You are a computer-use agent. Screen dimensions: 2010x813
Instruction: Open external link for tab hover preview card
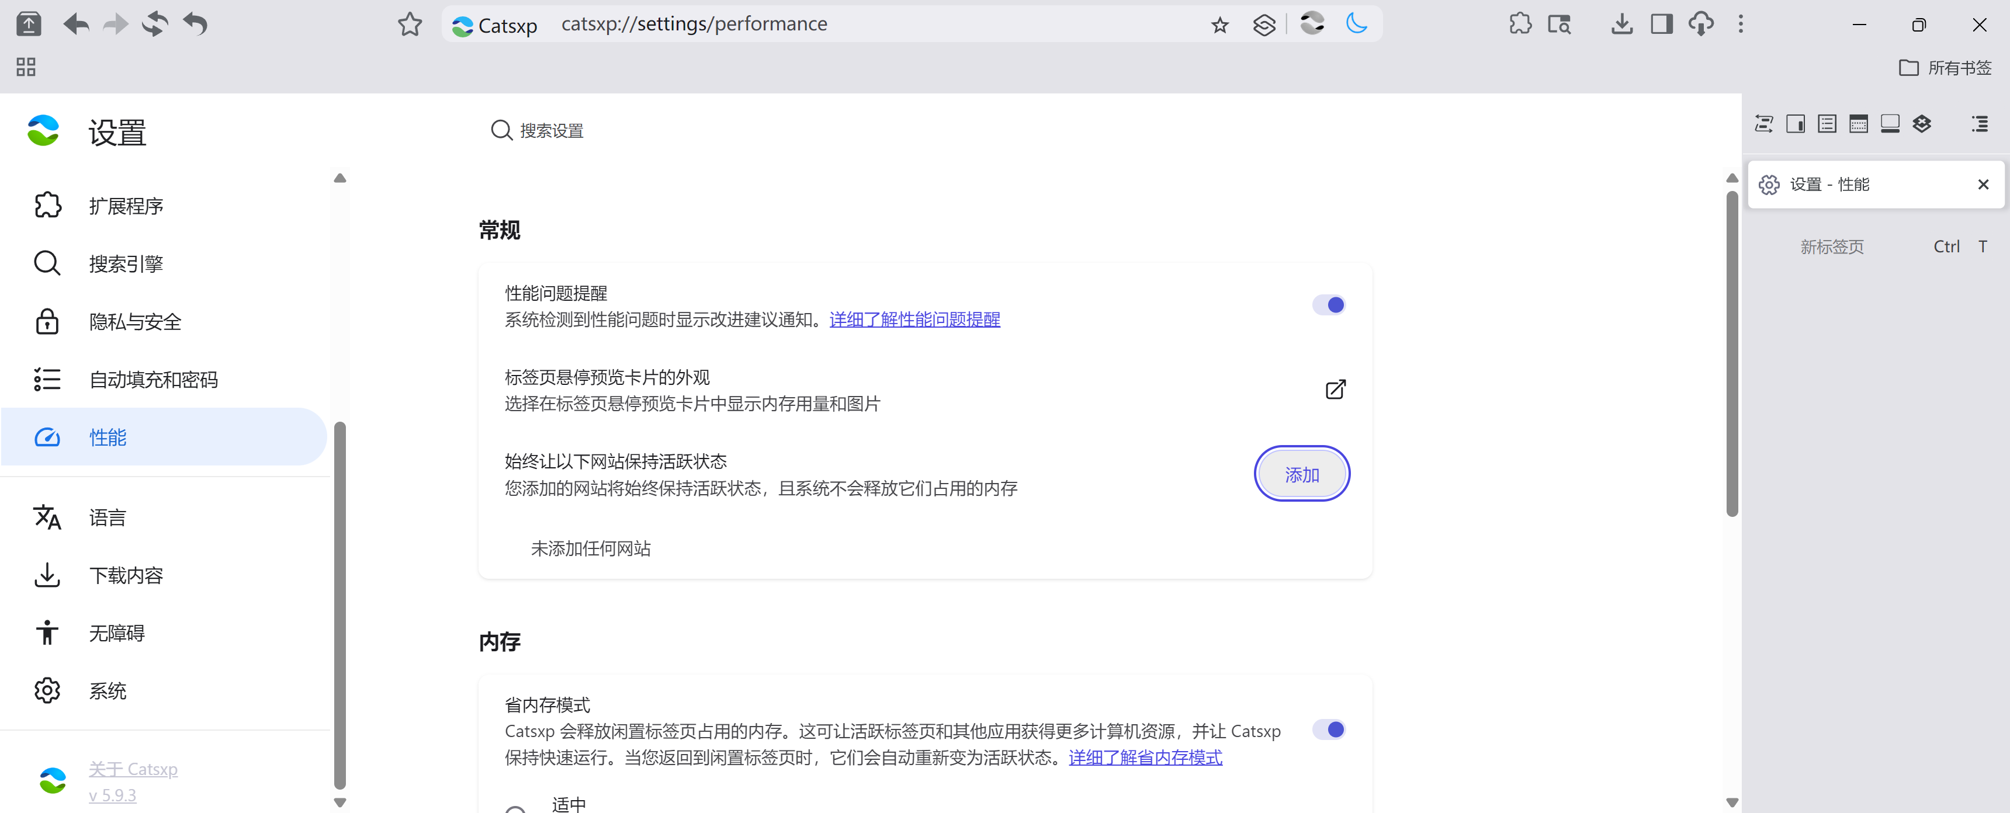tap(1335, 390)
